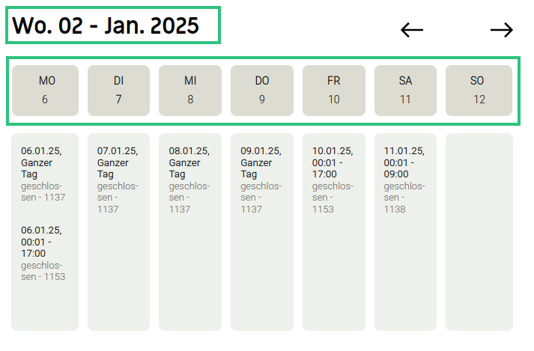The image size is (534, 351).
Task: Click the empty Sunday column
Action: point(479,232)
